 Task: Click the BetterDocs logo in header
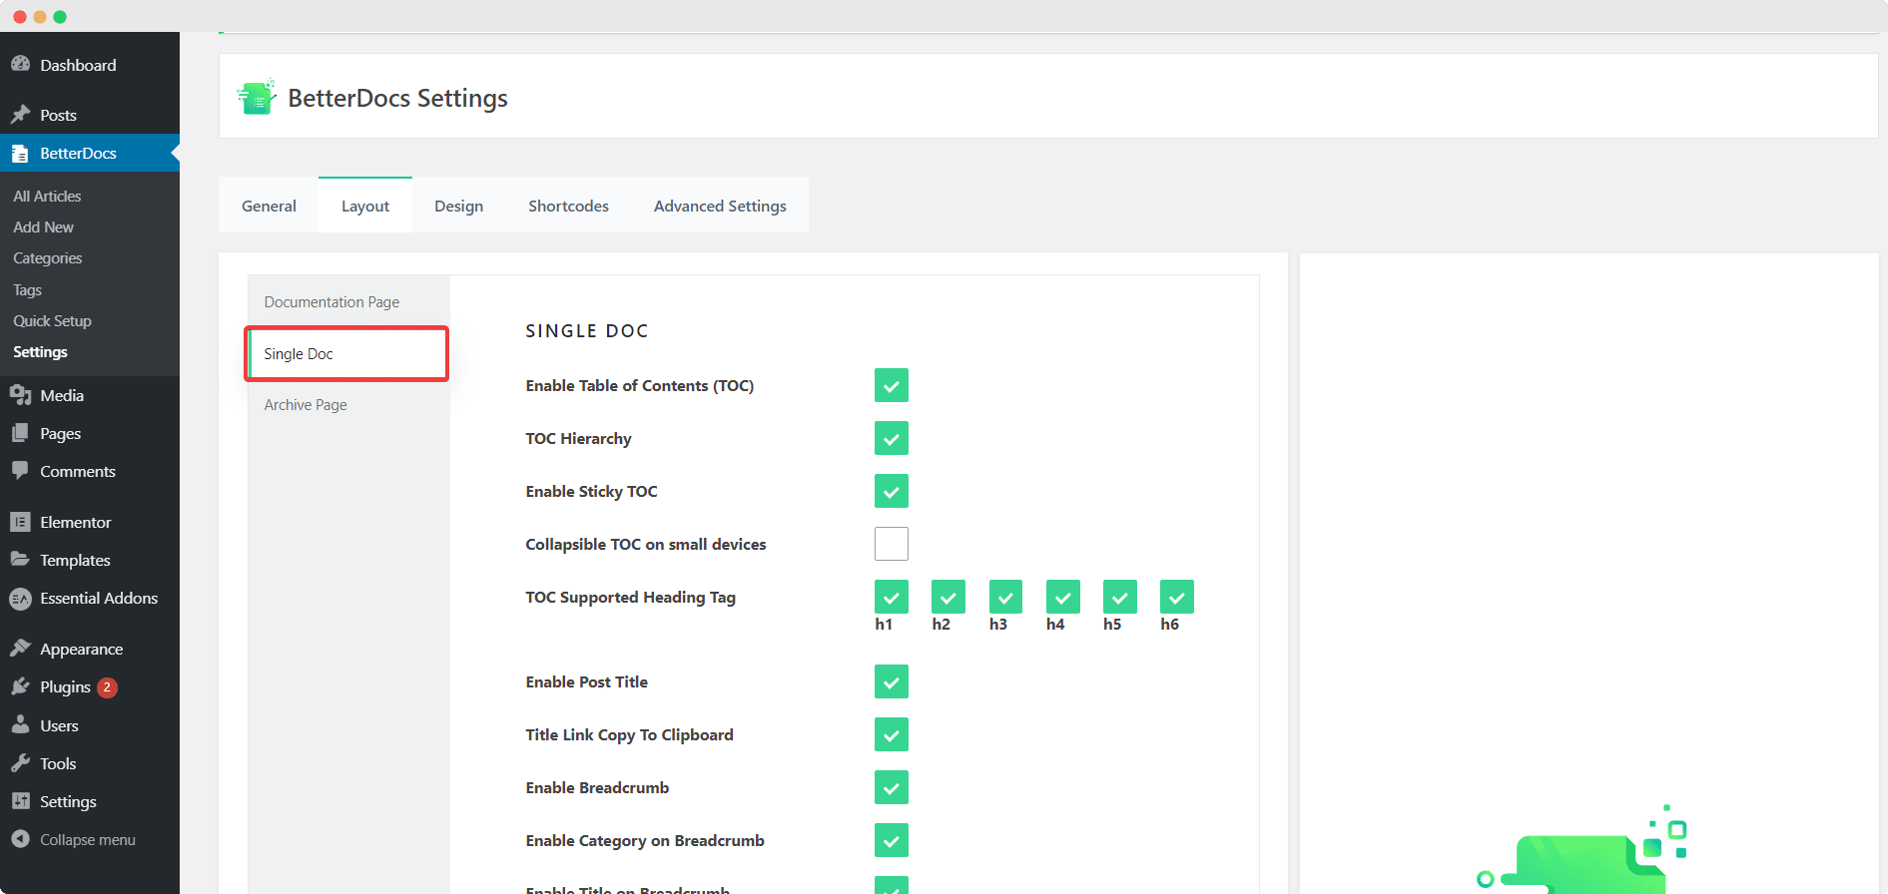coord(257,97)
